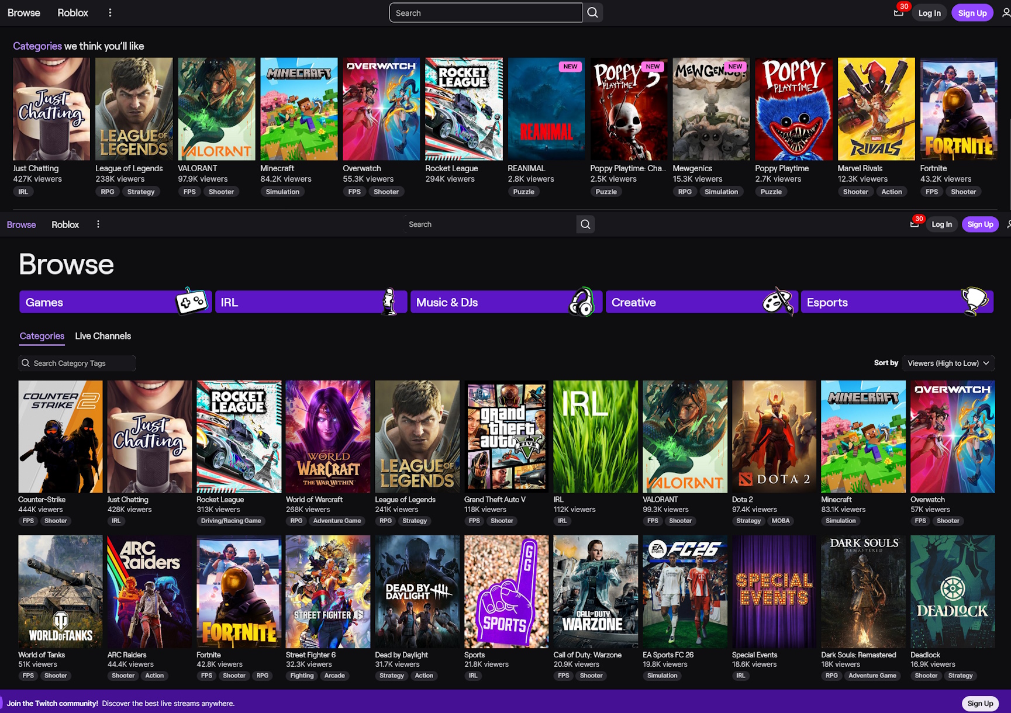Click the Search Category Tags field
This screenshot has height=713, width=1011.
click(77, 364)
